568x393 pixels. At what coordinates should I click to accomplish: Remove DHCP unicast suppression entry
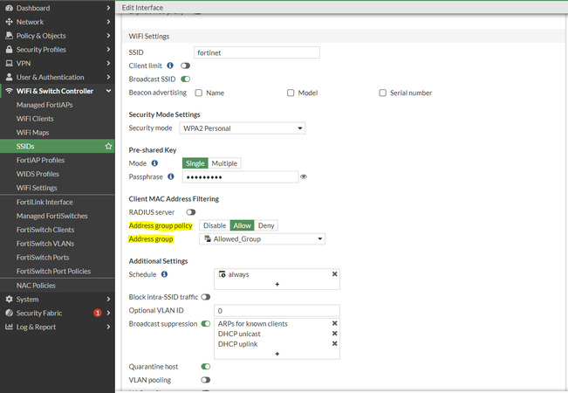[x=335, y=334]
